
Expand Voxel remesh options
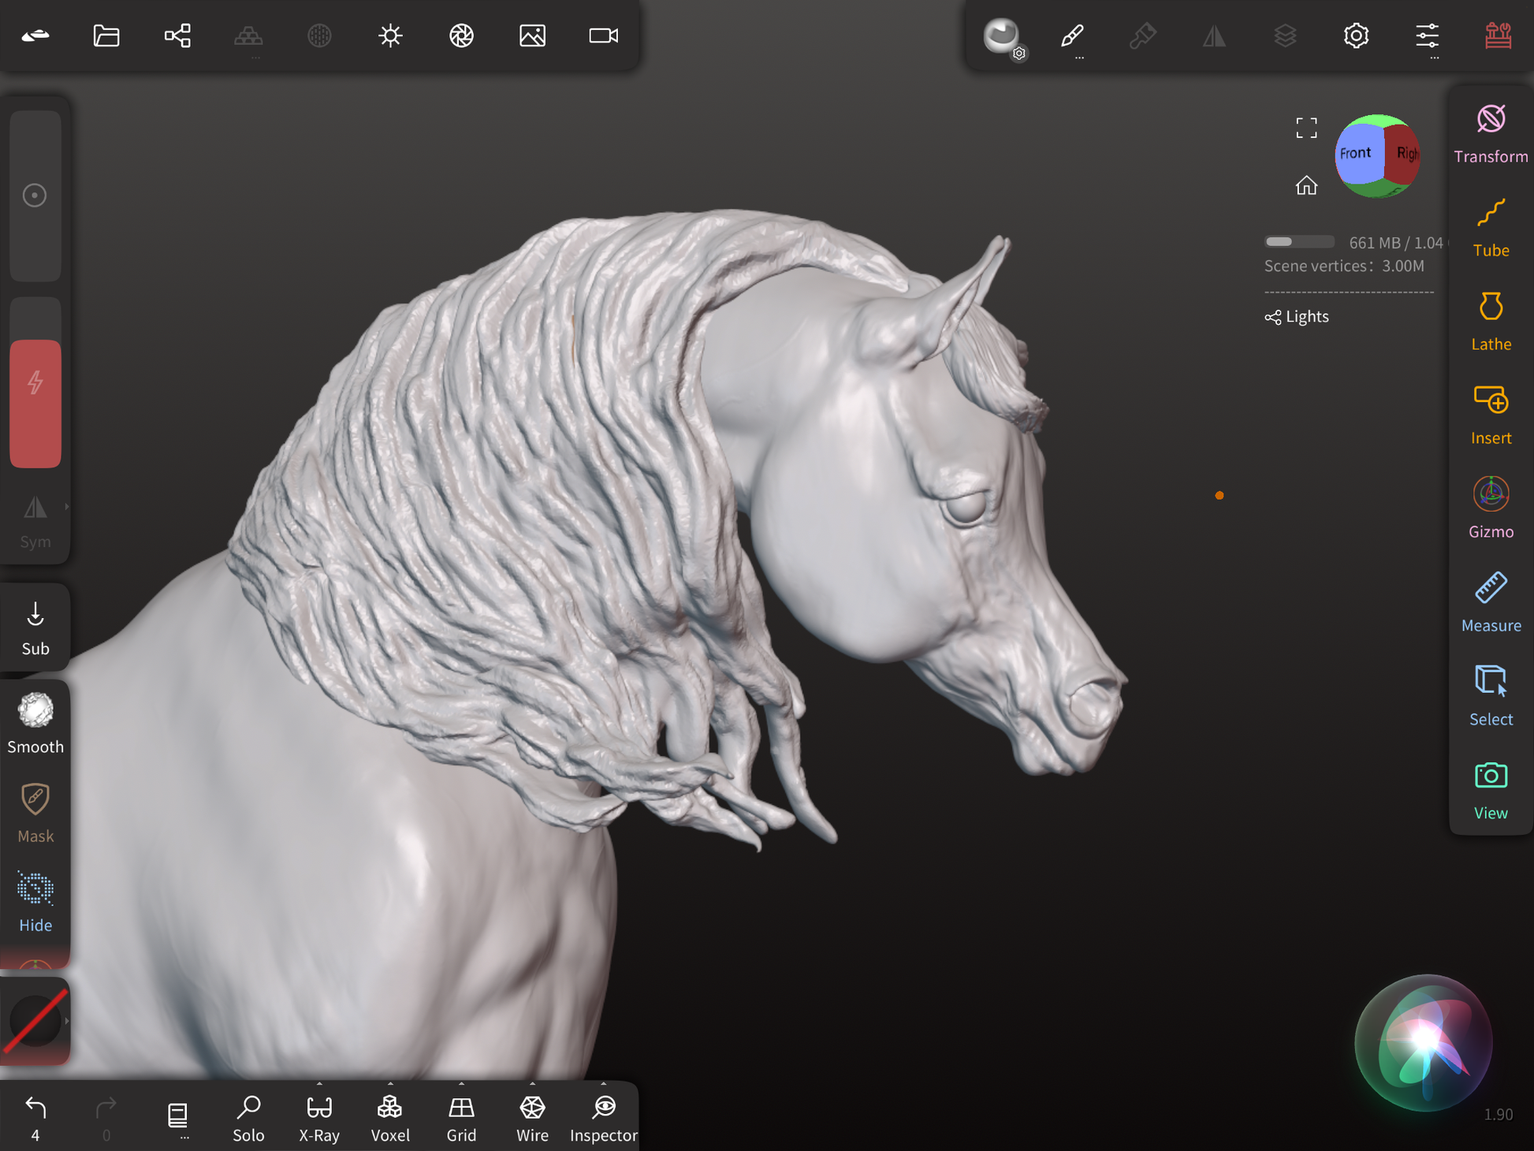pyautogui.click(x=390, y=1084)
